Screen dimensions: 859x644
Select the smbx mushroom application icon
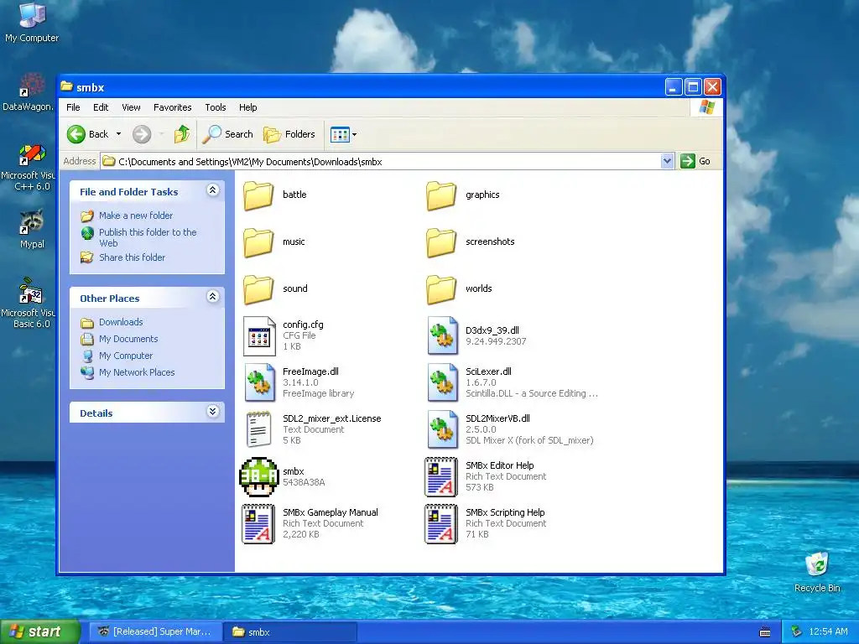click(259, 477)
